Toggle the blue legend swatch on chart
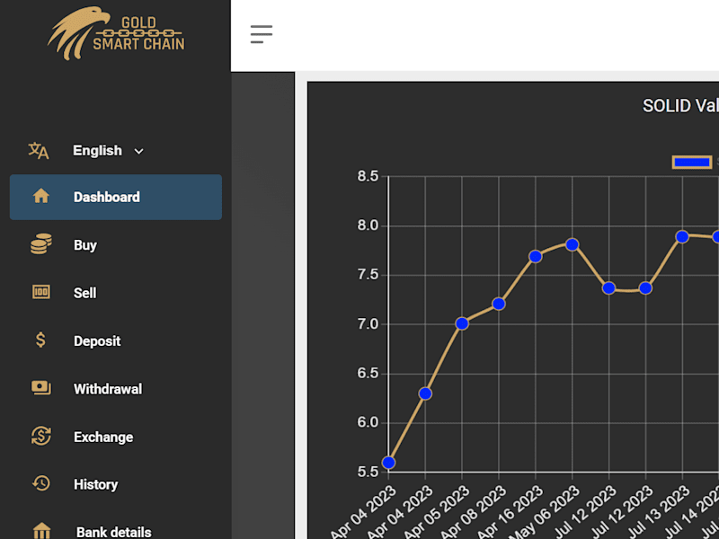The height and width of the screenshot is (539, 719). 692,163
